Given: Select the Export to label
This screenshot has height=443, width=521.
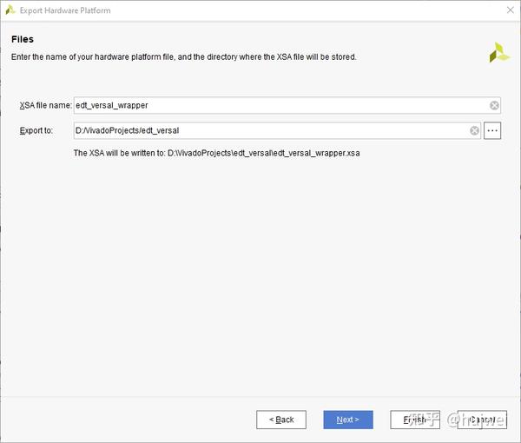Looking at the screenshot, I should point(36,130).
